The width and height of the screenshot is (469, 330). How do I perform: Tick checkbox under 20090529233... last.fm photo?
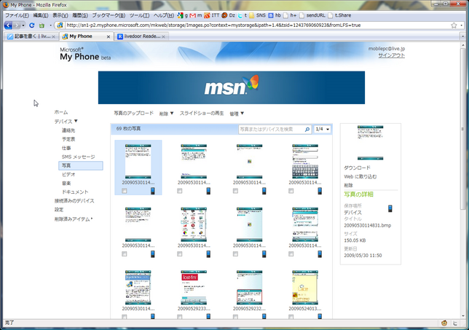(x=180, y=317)
